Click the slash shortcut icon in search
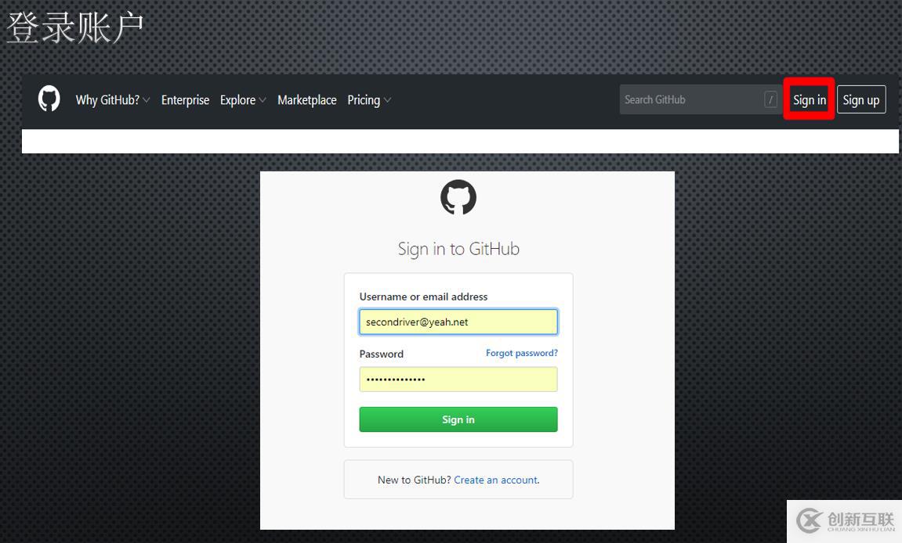Screen dimensions: 902x543 [x=771, y=99]
